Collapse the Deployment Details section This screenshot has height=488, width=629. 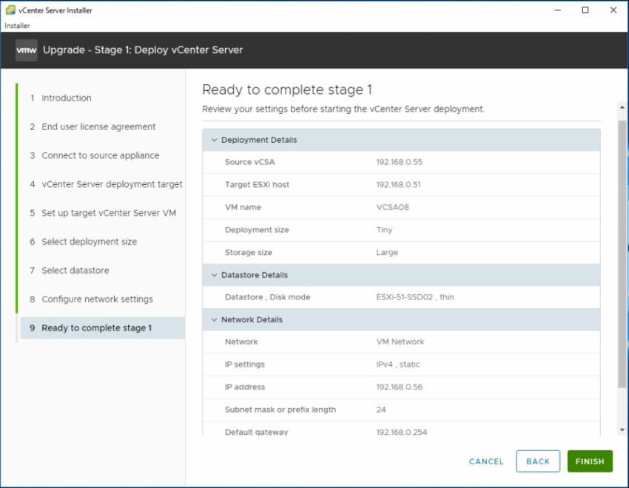(x=215, y=140)
